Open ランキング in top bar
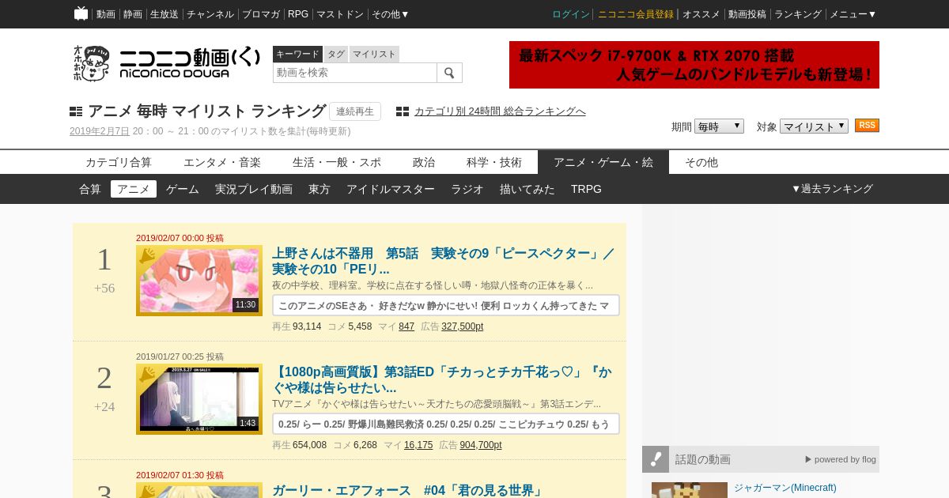 [798, 14]
